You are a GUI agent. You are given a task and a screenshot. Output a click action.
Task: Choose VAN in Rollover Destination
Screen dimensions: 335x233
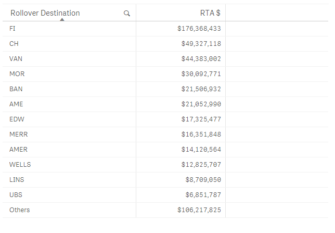pos(16,59)
